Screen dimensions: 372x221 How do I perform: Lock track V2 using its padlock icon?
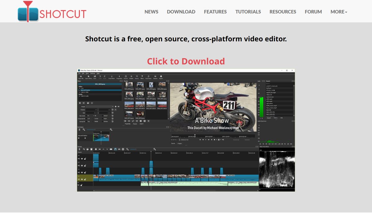pyautogui.click(x=85, y=172)
